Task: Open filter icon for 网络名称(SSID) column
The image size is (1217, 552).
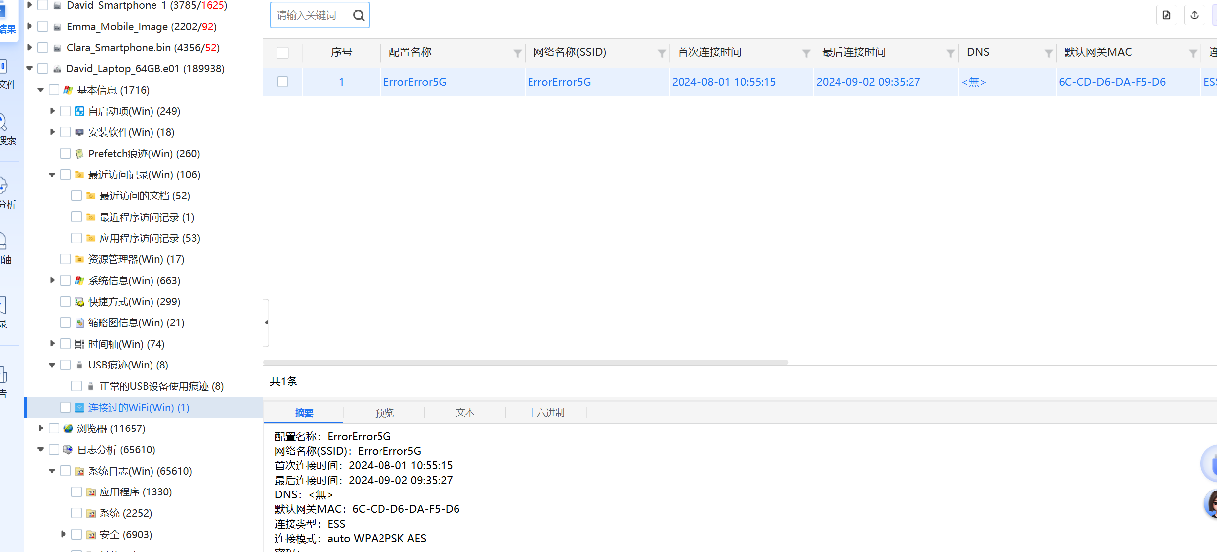Action: pos(662,53)
